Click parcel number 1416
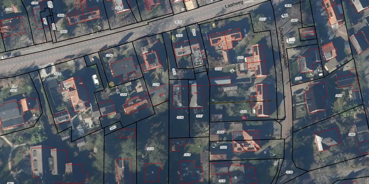 pyautogui.click(x=339, y=96)
